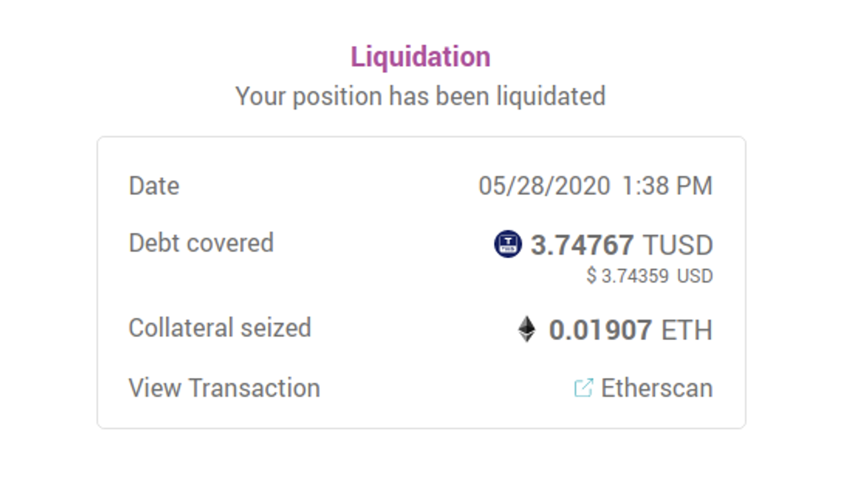Select the 0.01907 collateral amount
Viewport: 855px width, 483px height.
pos(600,330)
